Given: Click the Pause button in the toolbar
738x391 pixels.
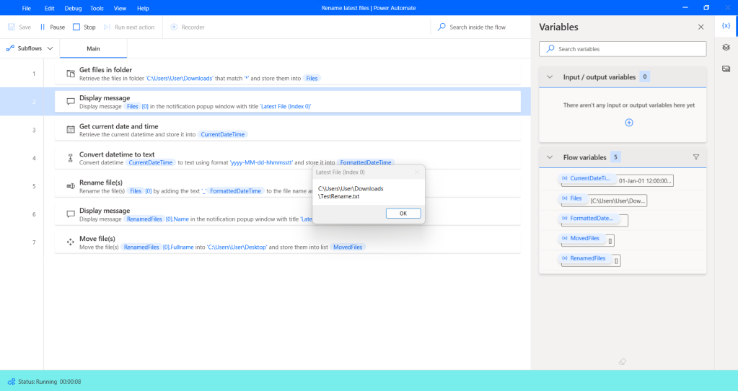Looking at the screenshot, I should (52, 27).
